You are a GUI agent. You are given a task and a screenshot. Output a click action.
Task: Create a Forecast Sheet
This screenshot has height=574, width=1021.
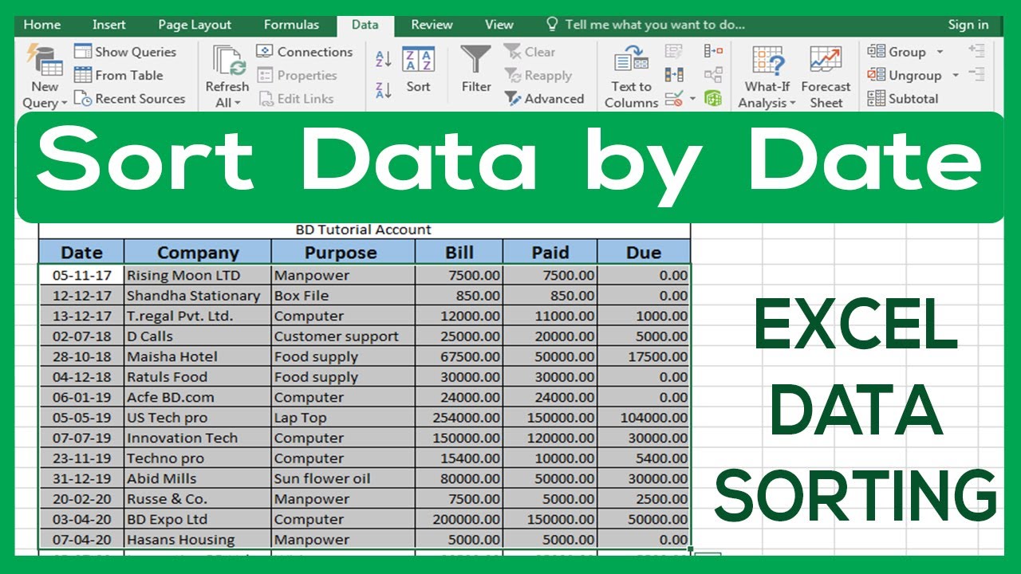[x=826, y=77]
